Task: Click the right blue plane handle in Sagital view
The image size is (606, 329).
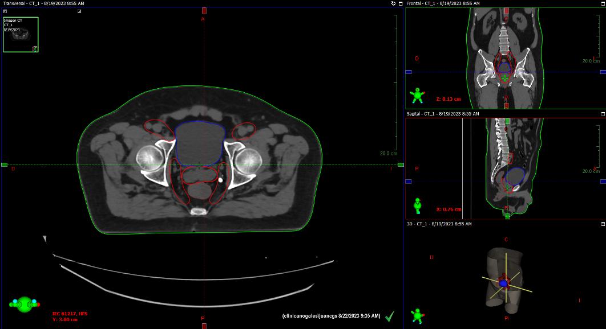Action: coord(603,181)
